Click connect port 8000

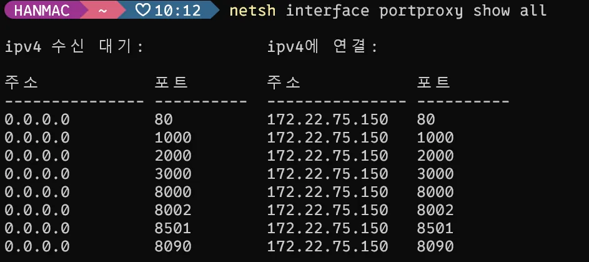(x=435, y=192)
